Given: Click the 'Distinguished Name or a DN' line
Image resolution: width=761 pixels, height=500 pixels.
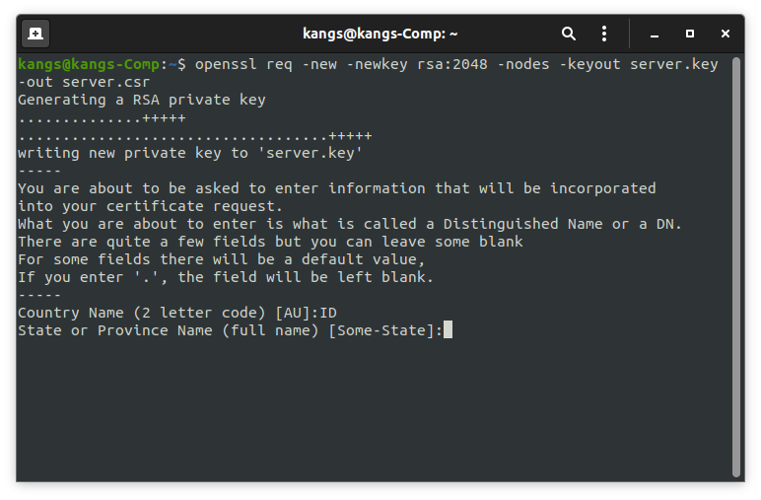Looking at the screenshot, I should (x=350, y=224).
